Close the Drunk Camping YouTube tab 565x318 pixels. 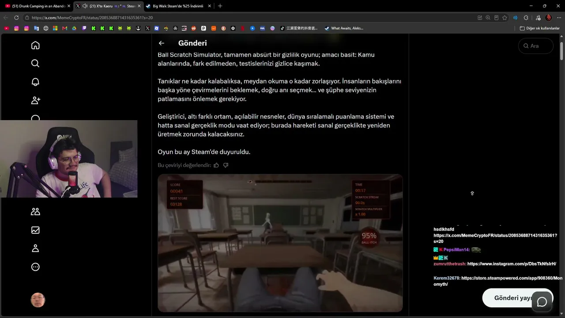[68, 6]
